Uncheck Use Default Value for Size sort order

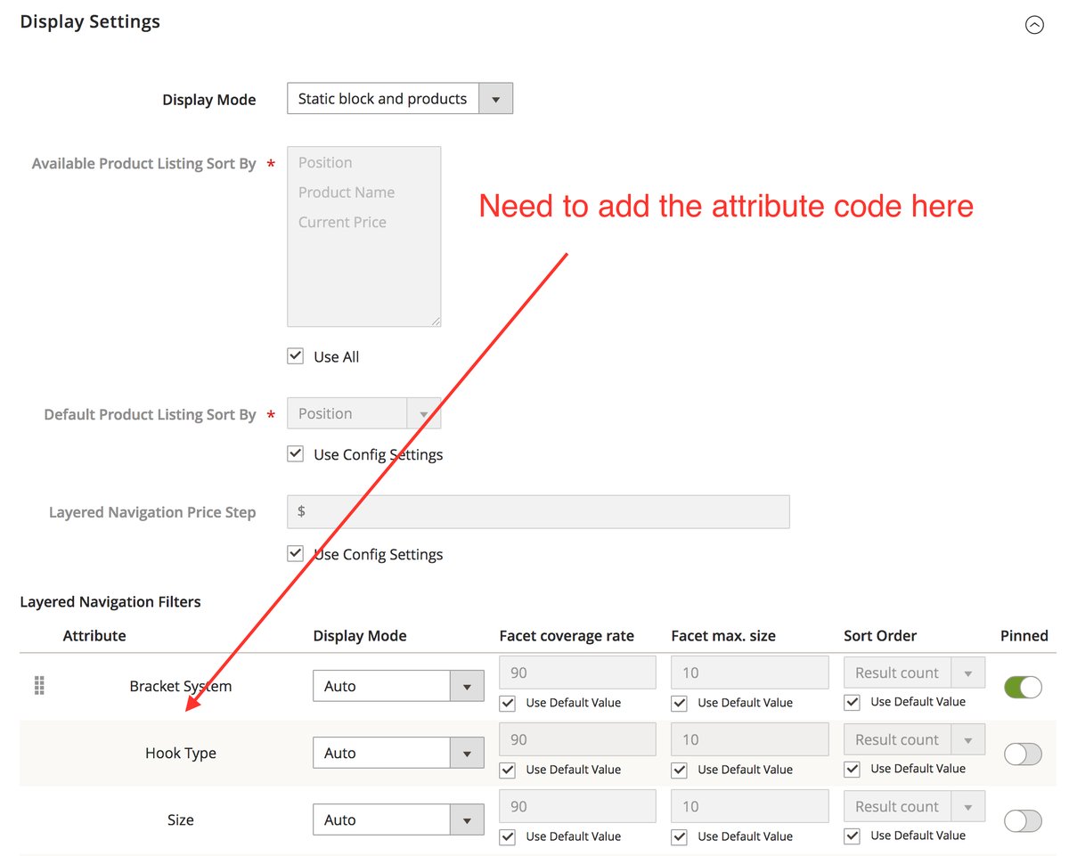[x=852, y=835]
